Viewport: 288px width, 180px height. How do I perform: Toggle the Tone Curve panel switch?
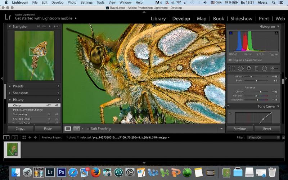point(228,106)
